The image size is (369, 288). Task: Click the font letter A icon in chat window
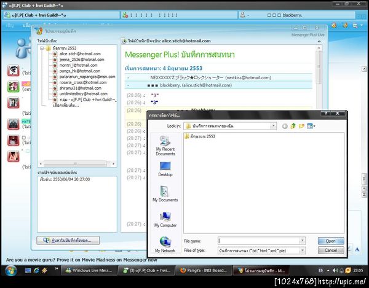[357, 249]
